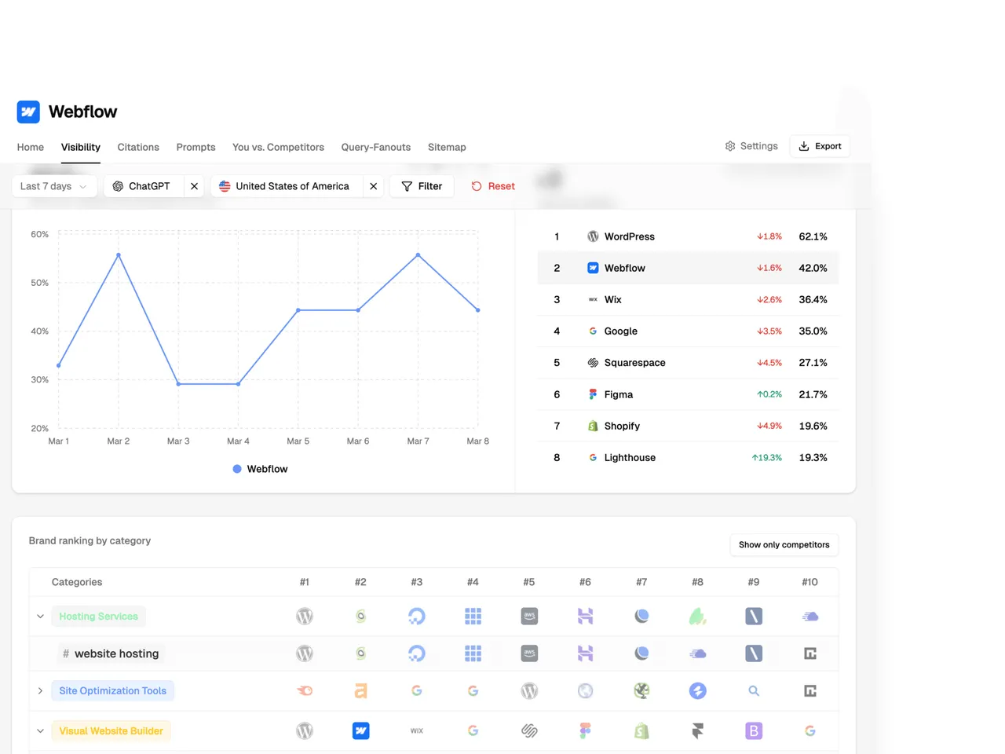Screen dimensions: 1005x754
Task: Click the Shopify row in ranking list
Action: 688,426
